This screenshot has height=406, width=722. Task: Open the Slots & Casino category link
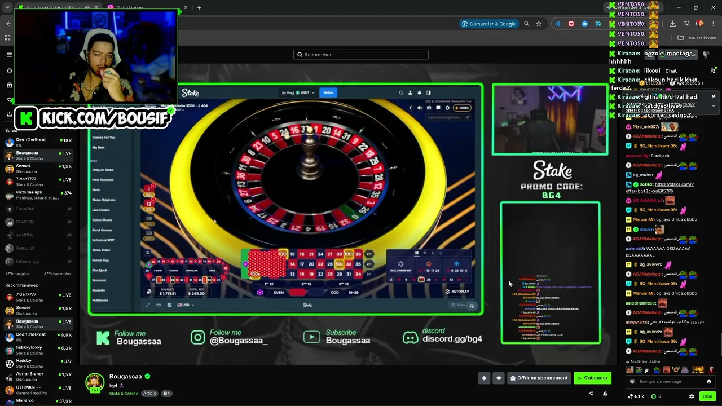(124, 394)
